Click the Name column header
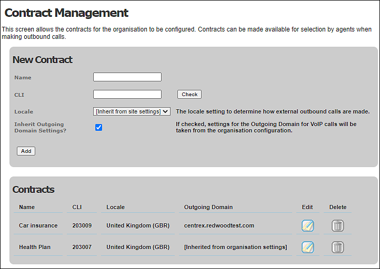The height and width of the screenshot is (269, 380). [x=27, y=207]
